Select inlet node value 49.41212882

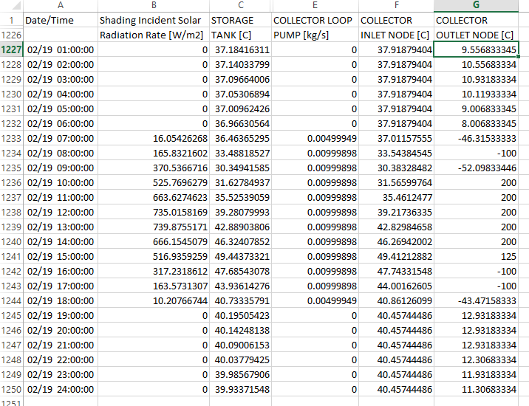point(397,257)
